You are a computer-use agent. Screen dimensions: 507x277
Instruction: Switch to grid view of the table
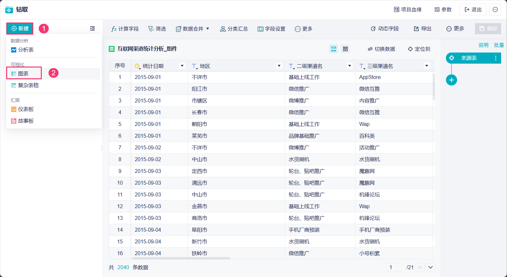coord(345,49)
